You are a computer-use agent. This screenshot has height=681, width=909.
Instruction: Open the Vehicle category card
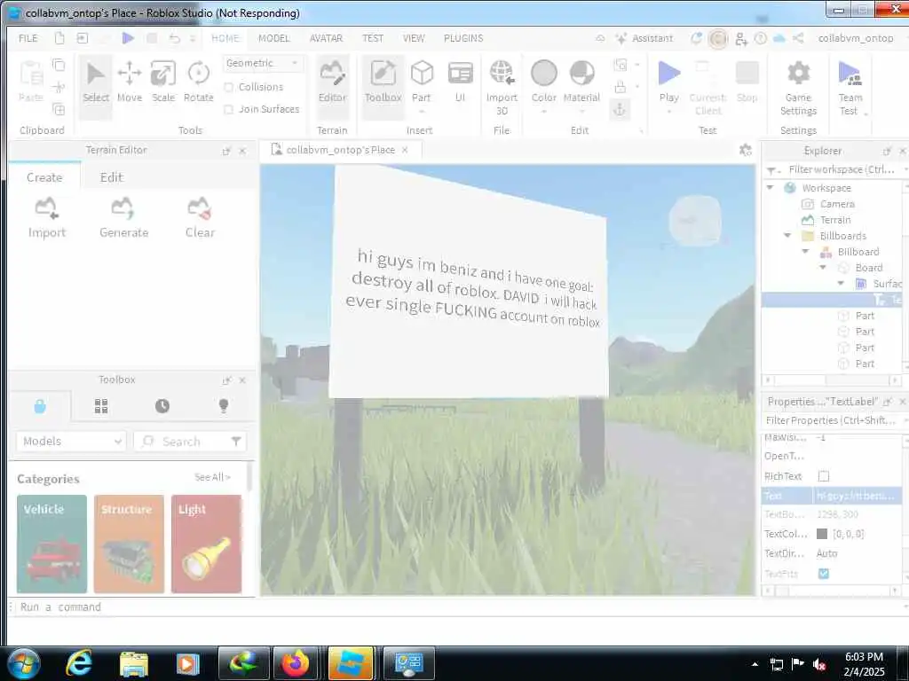click(51, 544)
